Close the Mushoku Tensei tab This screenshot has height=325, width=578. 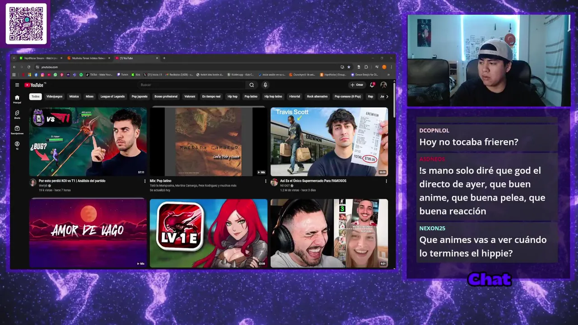tap(109, 58)
